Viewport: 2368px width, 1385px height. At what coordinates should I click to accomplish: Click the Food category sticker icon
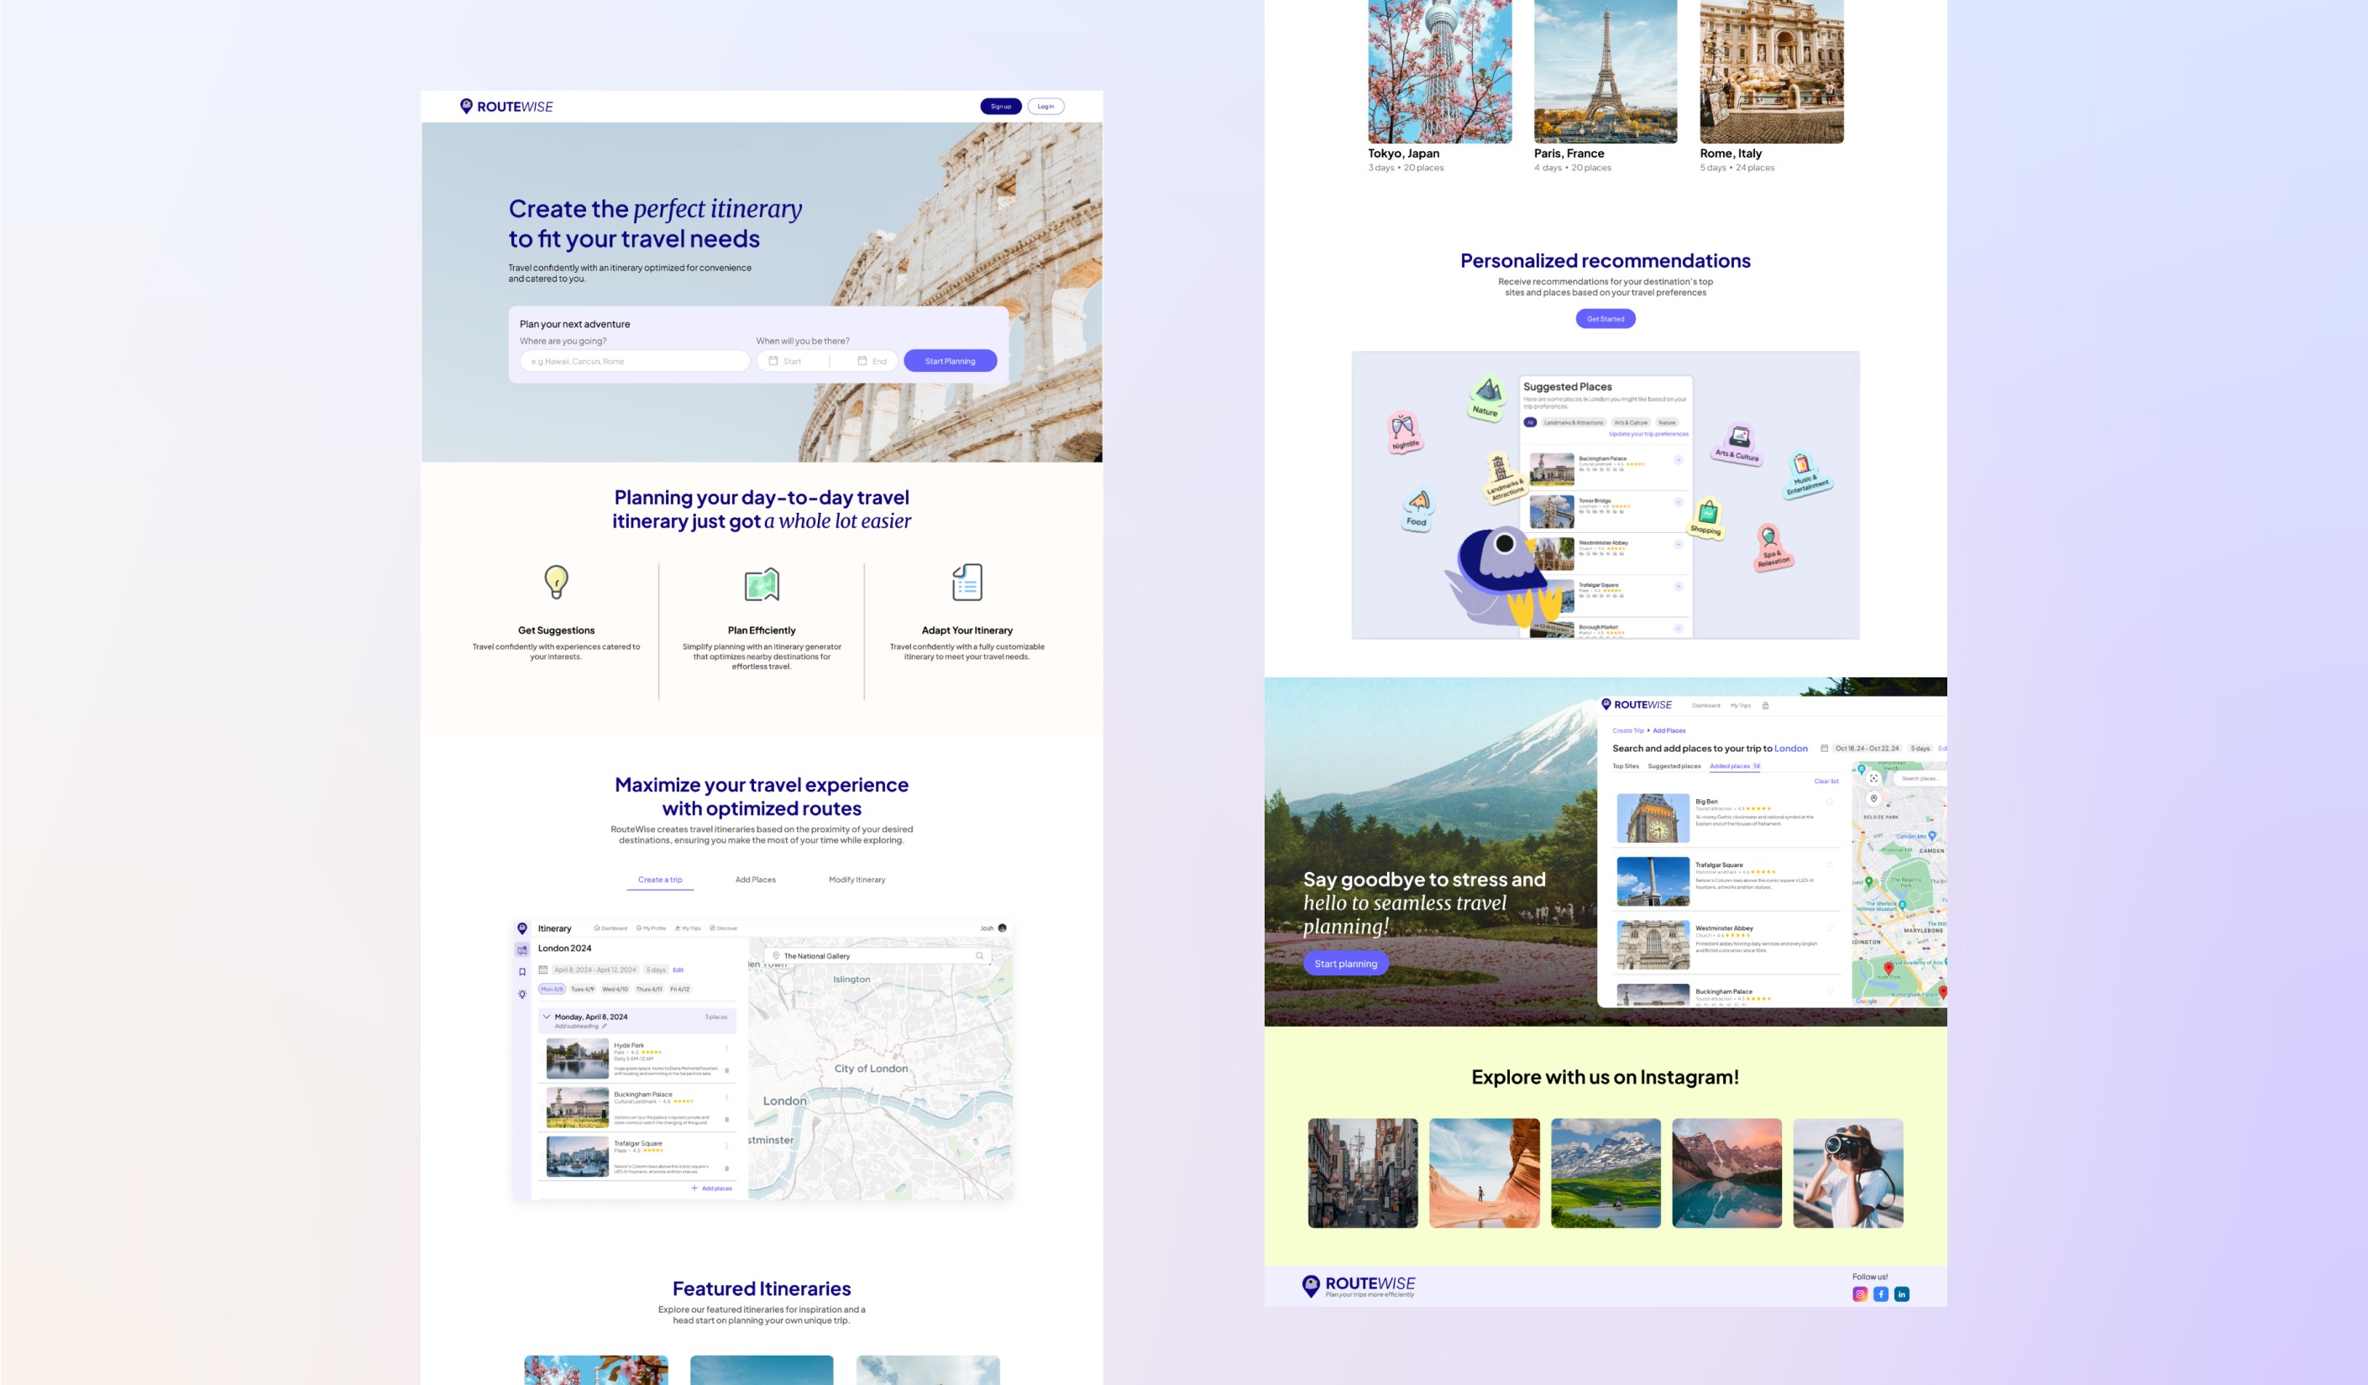coord(1417,509)
